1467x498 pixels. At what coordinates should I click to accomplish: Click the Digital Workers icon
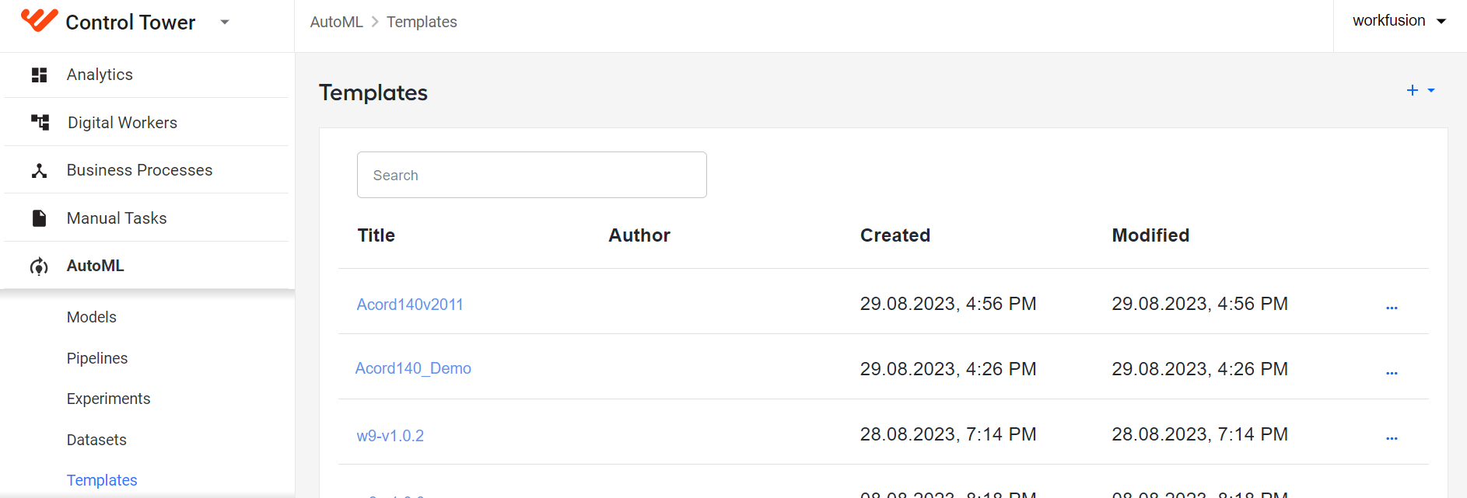tap(40, 122)
